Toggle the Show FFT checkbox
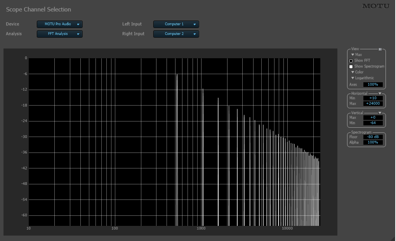Image resolution: width=396 pixels, height=241 pixels. [x=351, y=61]
